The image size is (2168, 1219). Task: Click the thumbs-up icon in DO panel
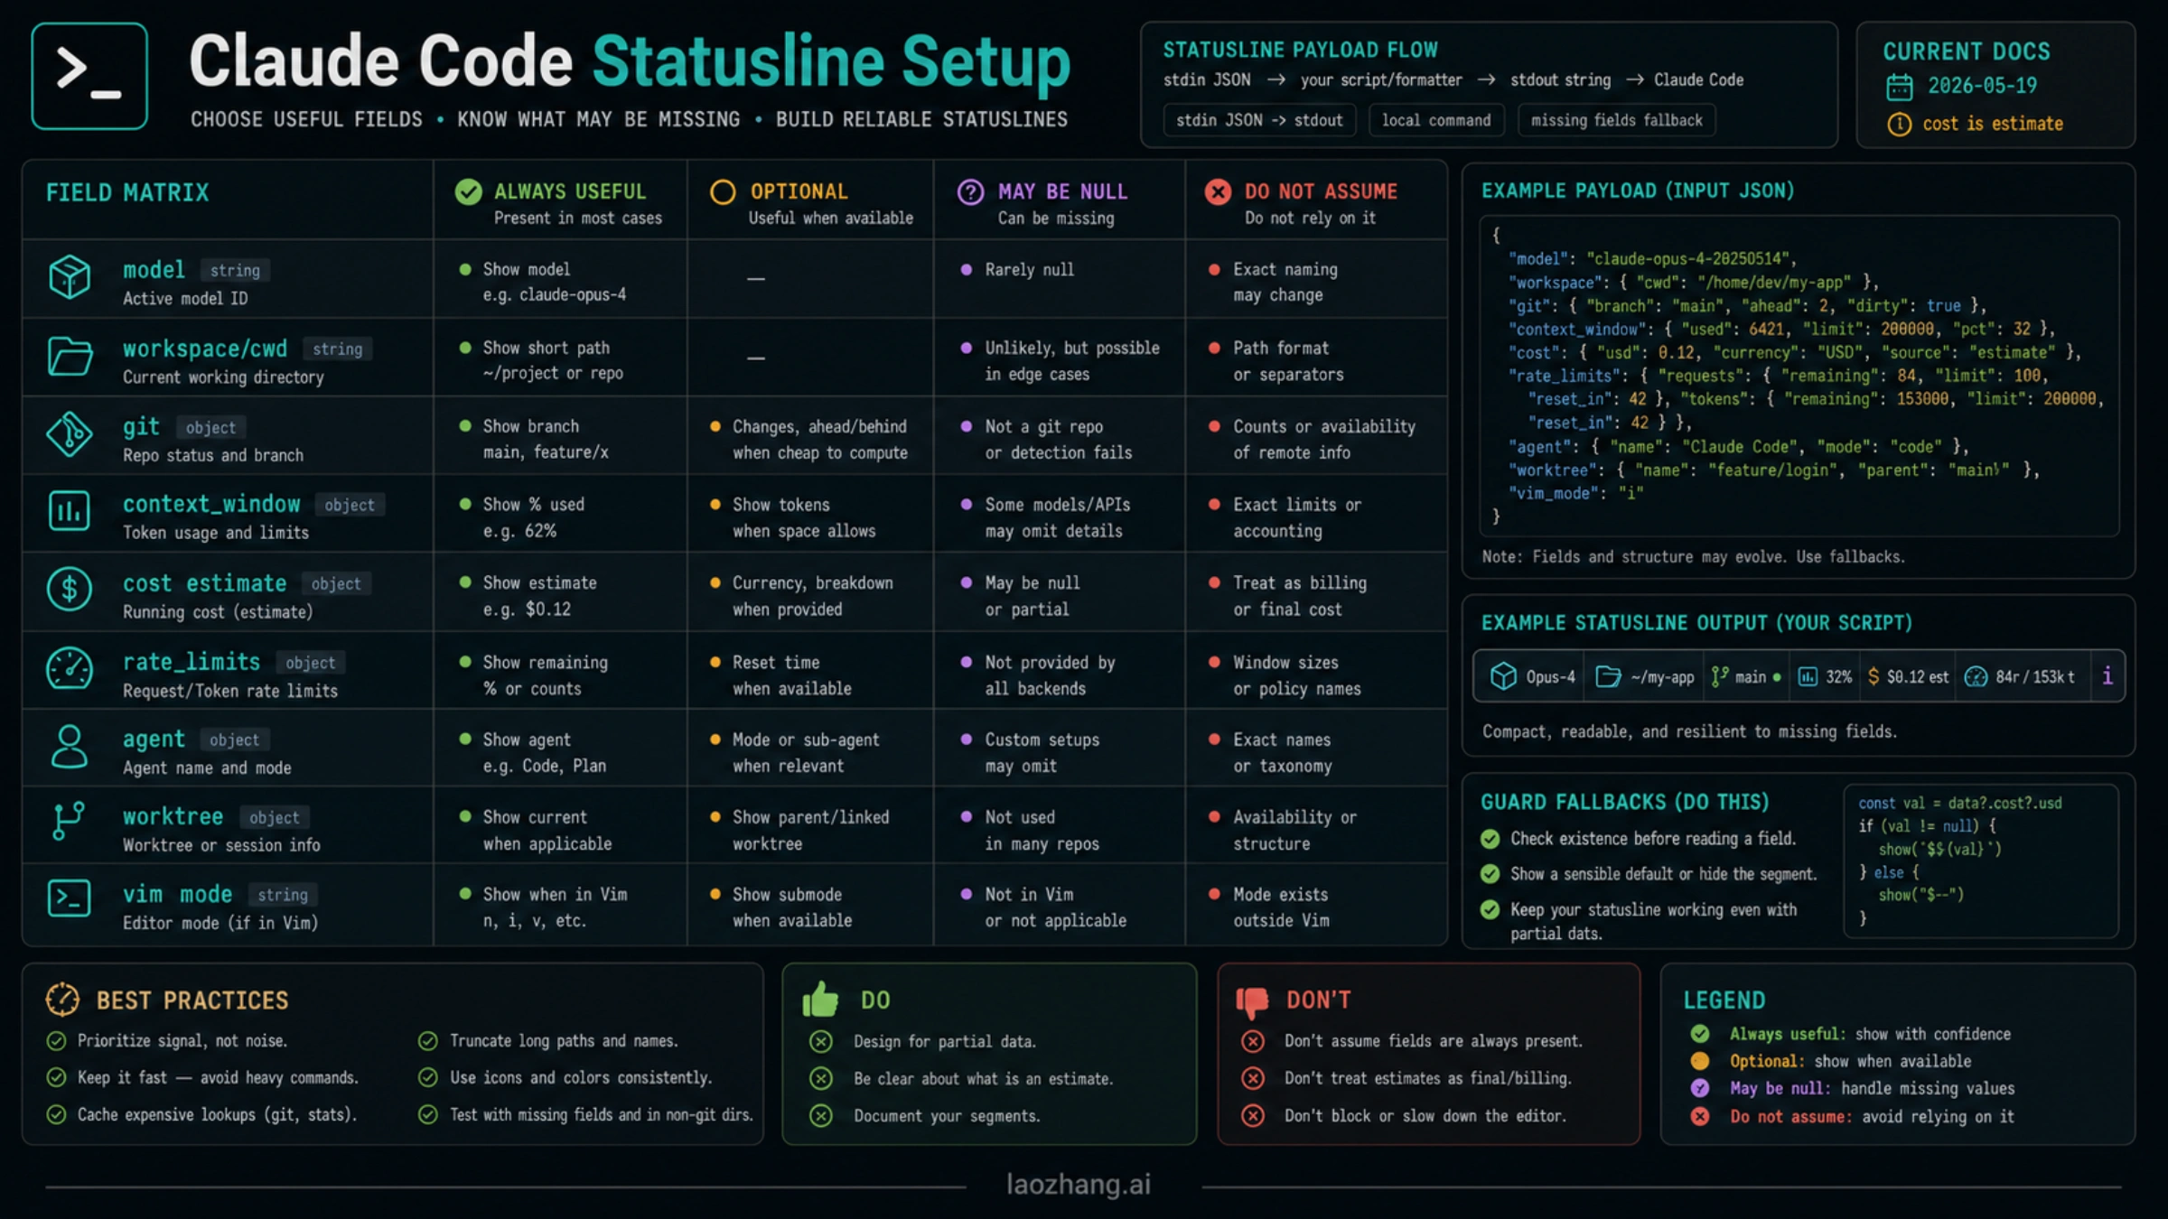tap(820, 1000)
